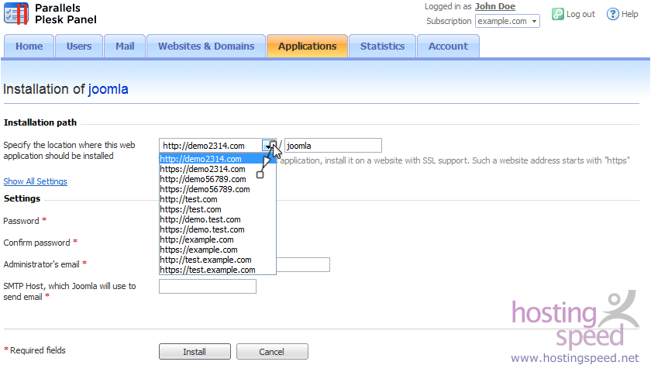Go to Websites & Domains tab
The width and height of the screenshot is (651, 372).
(x=206, y=46)
